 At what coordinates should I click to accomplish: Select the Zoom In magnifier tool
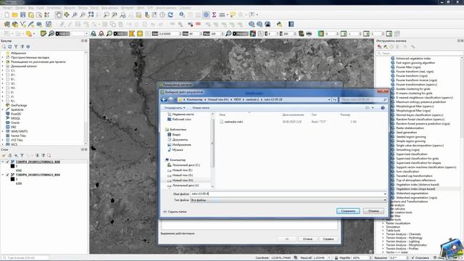click(75, 14)
